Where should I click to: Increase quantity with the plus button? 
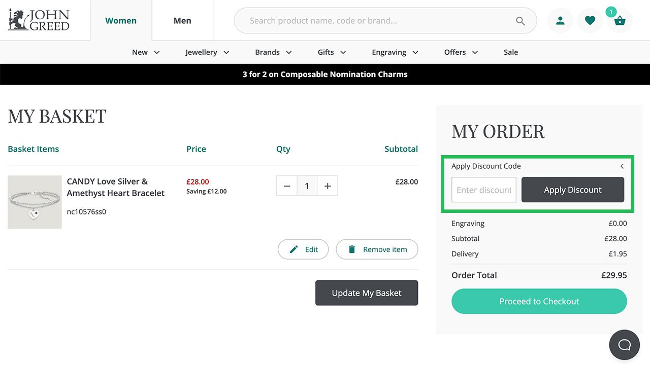coord(328,186)
